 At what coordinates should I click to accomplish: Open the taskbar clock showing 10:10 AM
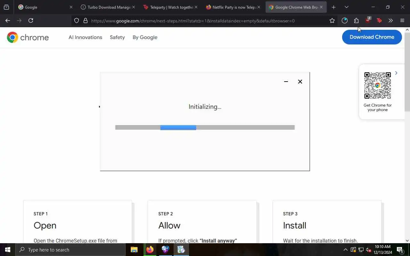(382, 250)
